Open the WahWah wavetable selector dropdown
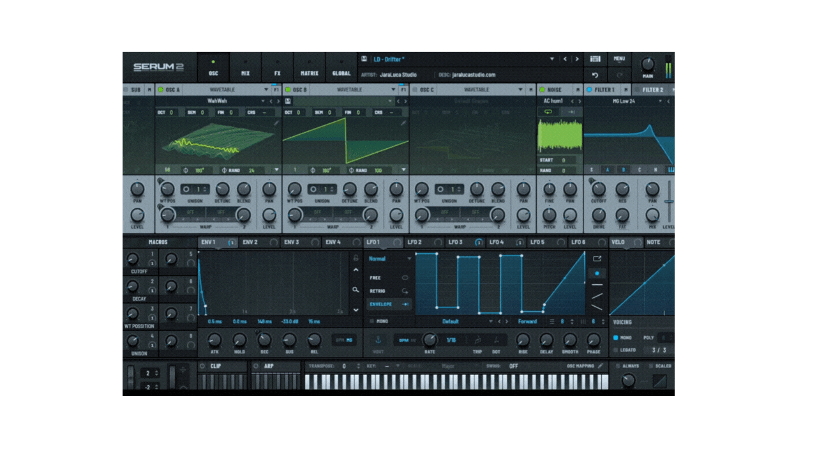 [x=263, y=101]
